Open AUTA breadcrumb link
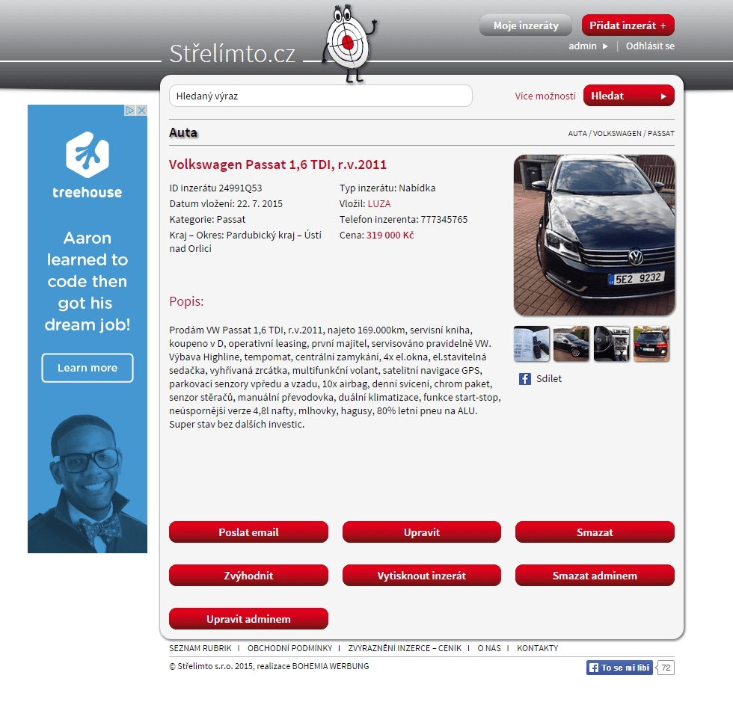Image resolution: width=733 pixels, height=702 pixels. (577, 133)
